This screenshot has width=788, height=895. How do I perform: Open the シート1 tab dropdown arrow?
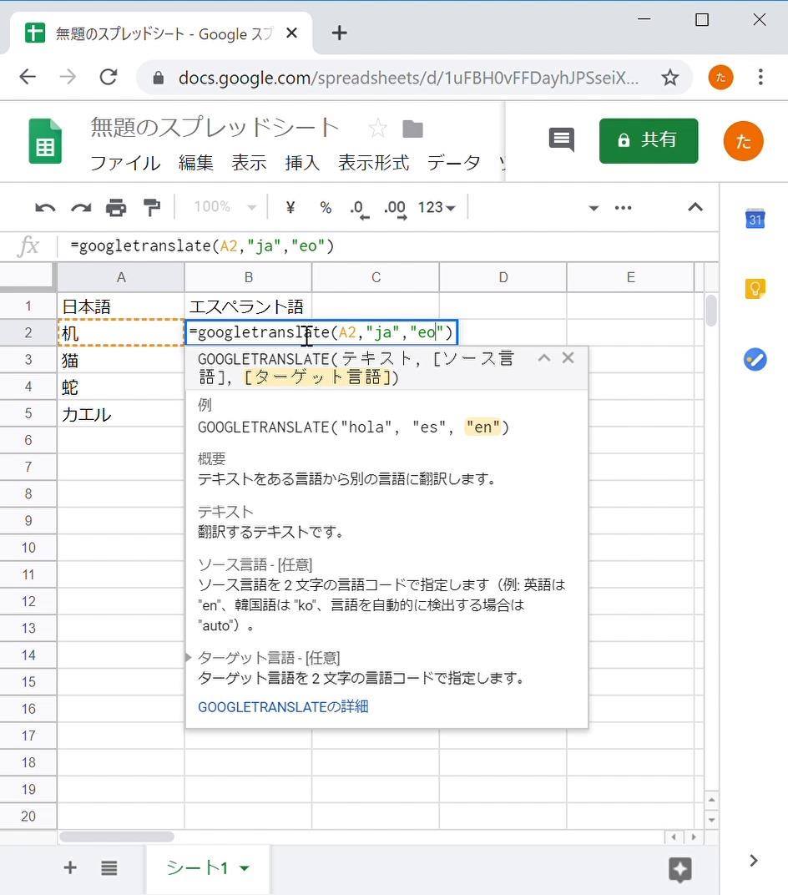pyautogui.click(x=245, y=868)
